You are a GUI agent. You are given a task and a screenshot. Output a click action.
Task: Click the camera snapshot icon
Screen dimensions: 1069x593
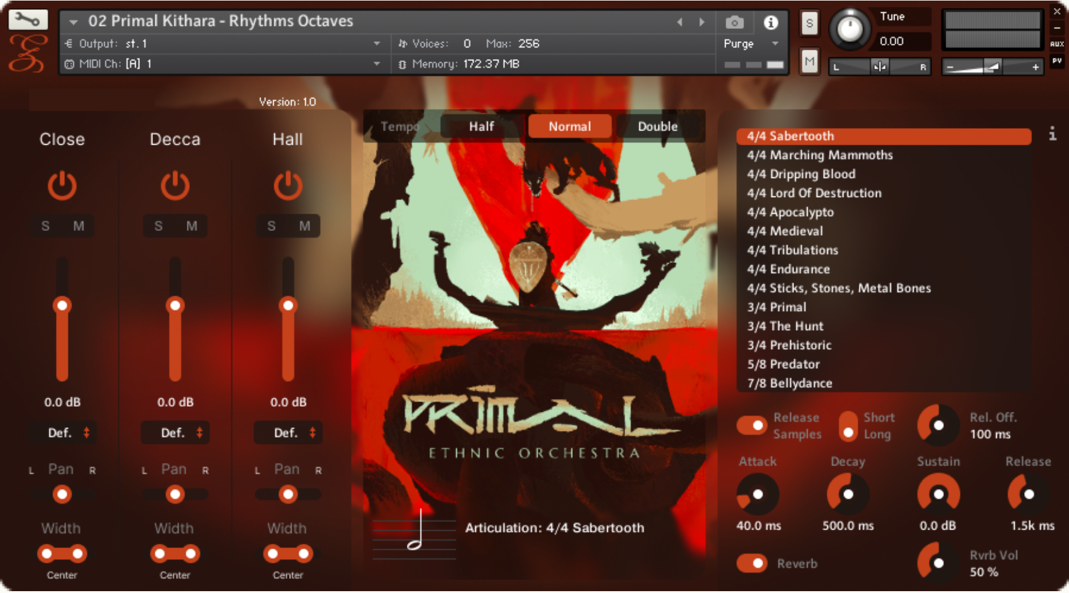(734, 23)
